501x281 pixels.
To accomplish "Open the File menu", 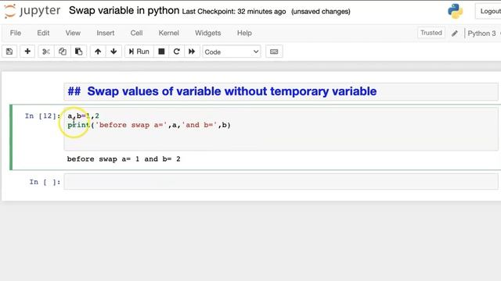I will (x=16, y=33).
